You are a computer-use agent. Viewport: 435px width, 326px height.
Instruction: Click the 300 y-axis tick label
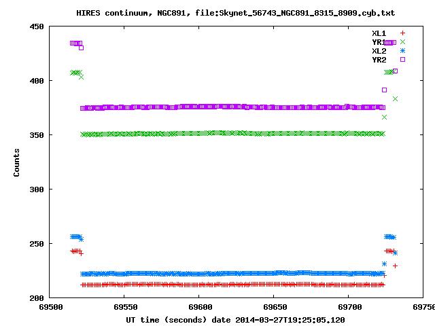[37, 189]
